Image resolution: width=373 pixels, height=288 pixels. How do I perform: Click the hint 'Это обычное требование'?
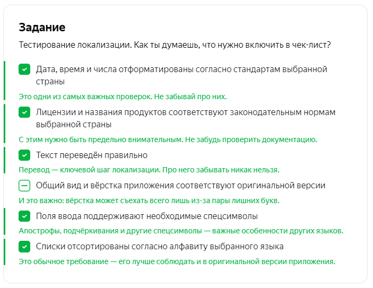tap(177, 261)
